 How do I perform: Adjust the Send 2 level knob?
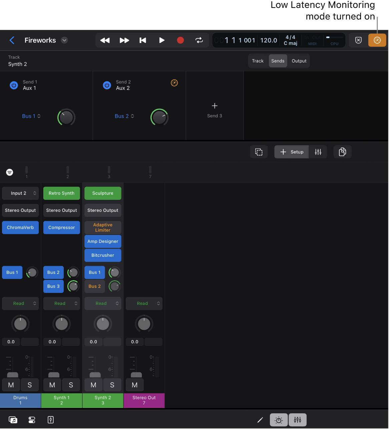click(159, 117)
